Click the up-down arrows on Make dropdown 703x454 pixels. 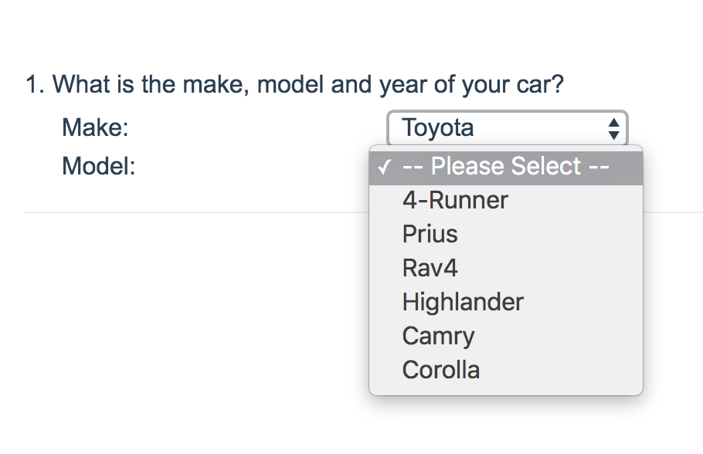coord(613,128)
